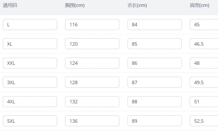Edit the length value 89
218x131 pixels.
pos(154,121)
